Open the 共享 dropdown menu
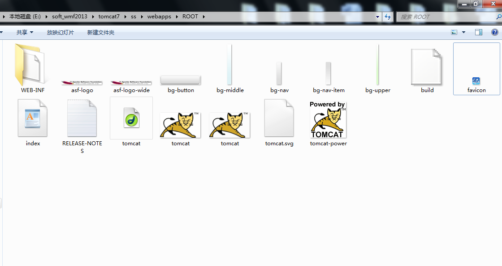Screen dimensions: 502x266 coord(25,32)
